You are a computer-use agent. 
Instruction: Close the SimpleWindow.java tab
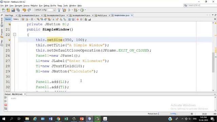tap(132, 15)
